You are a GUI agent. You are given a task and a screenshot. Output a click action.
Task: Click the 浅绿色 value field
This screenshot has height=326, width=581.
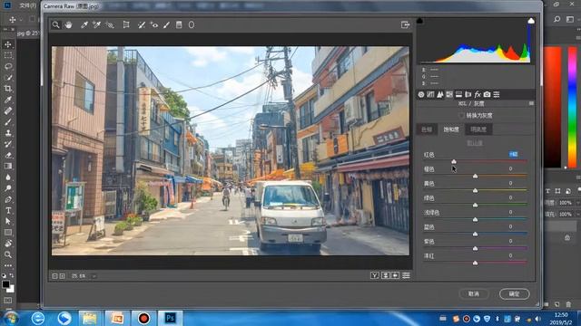(x=510, y=212)
